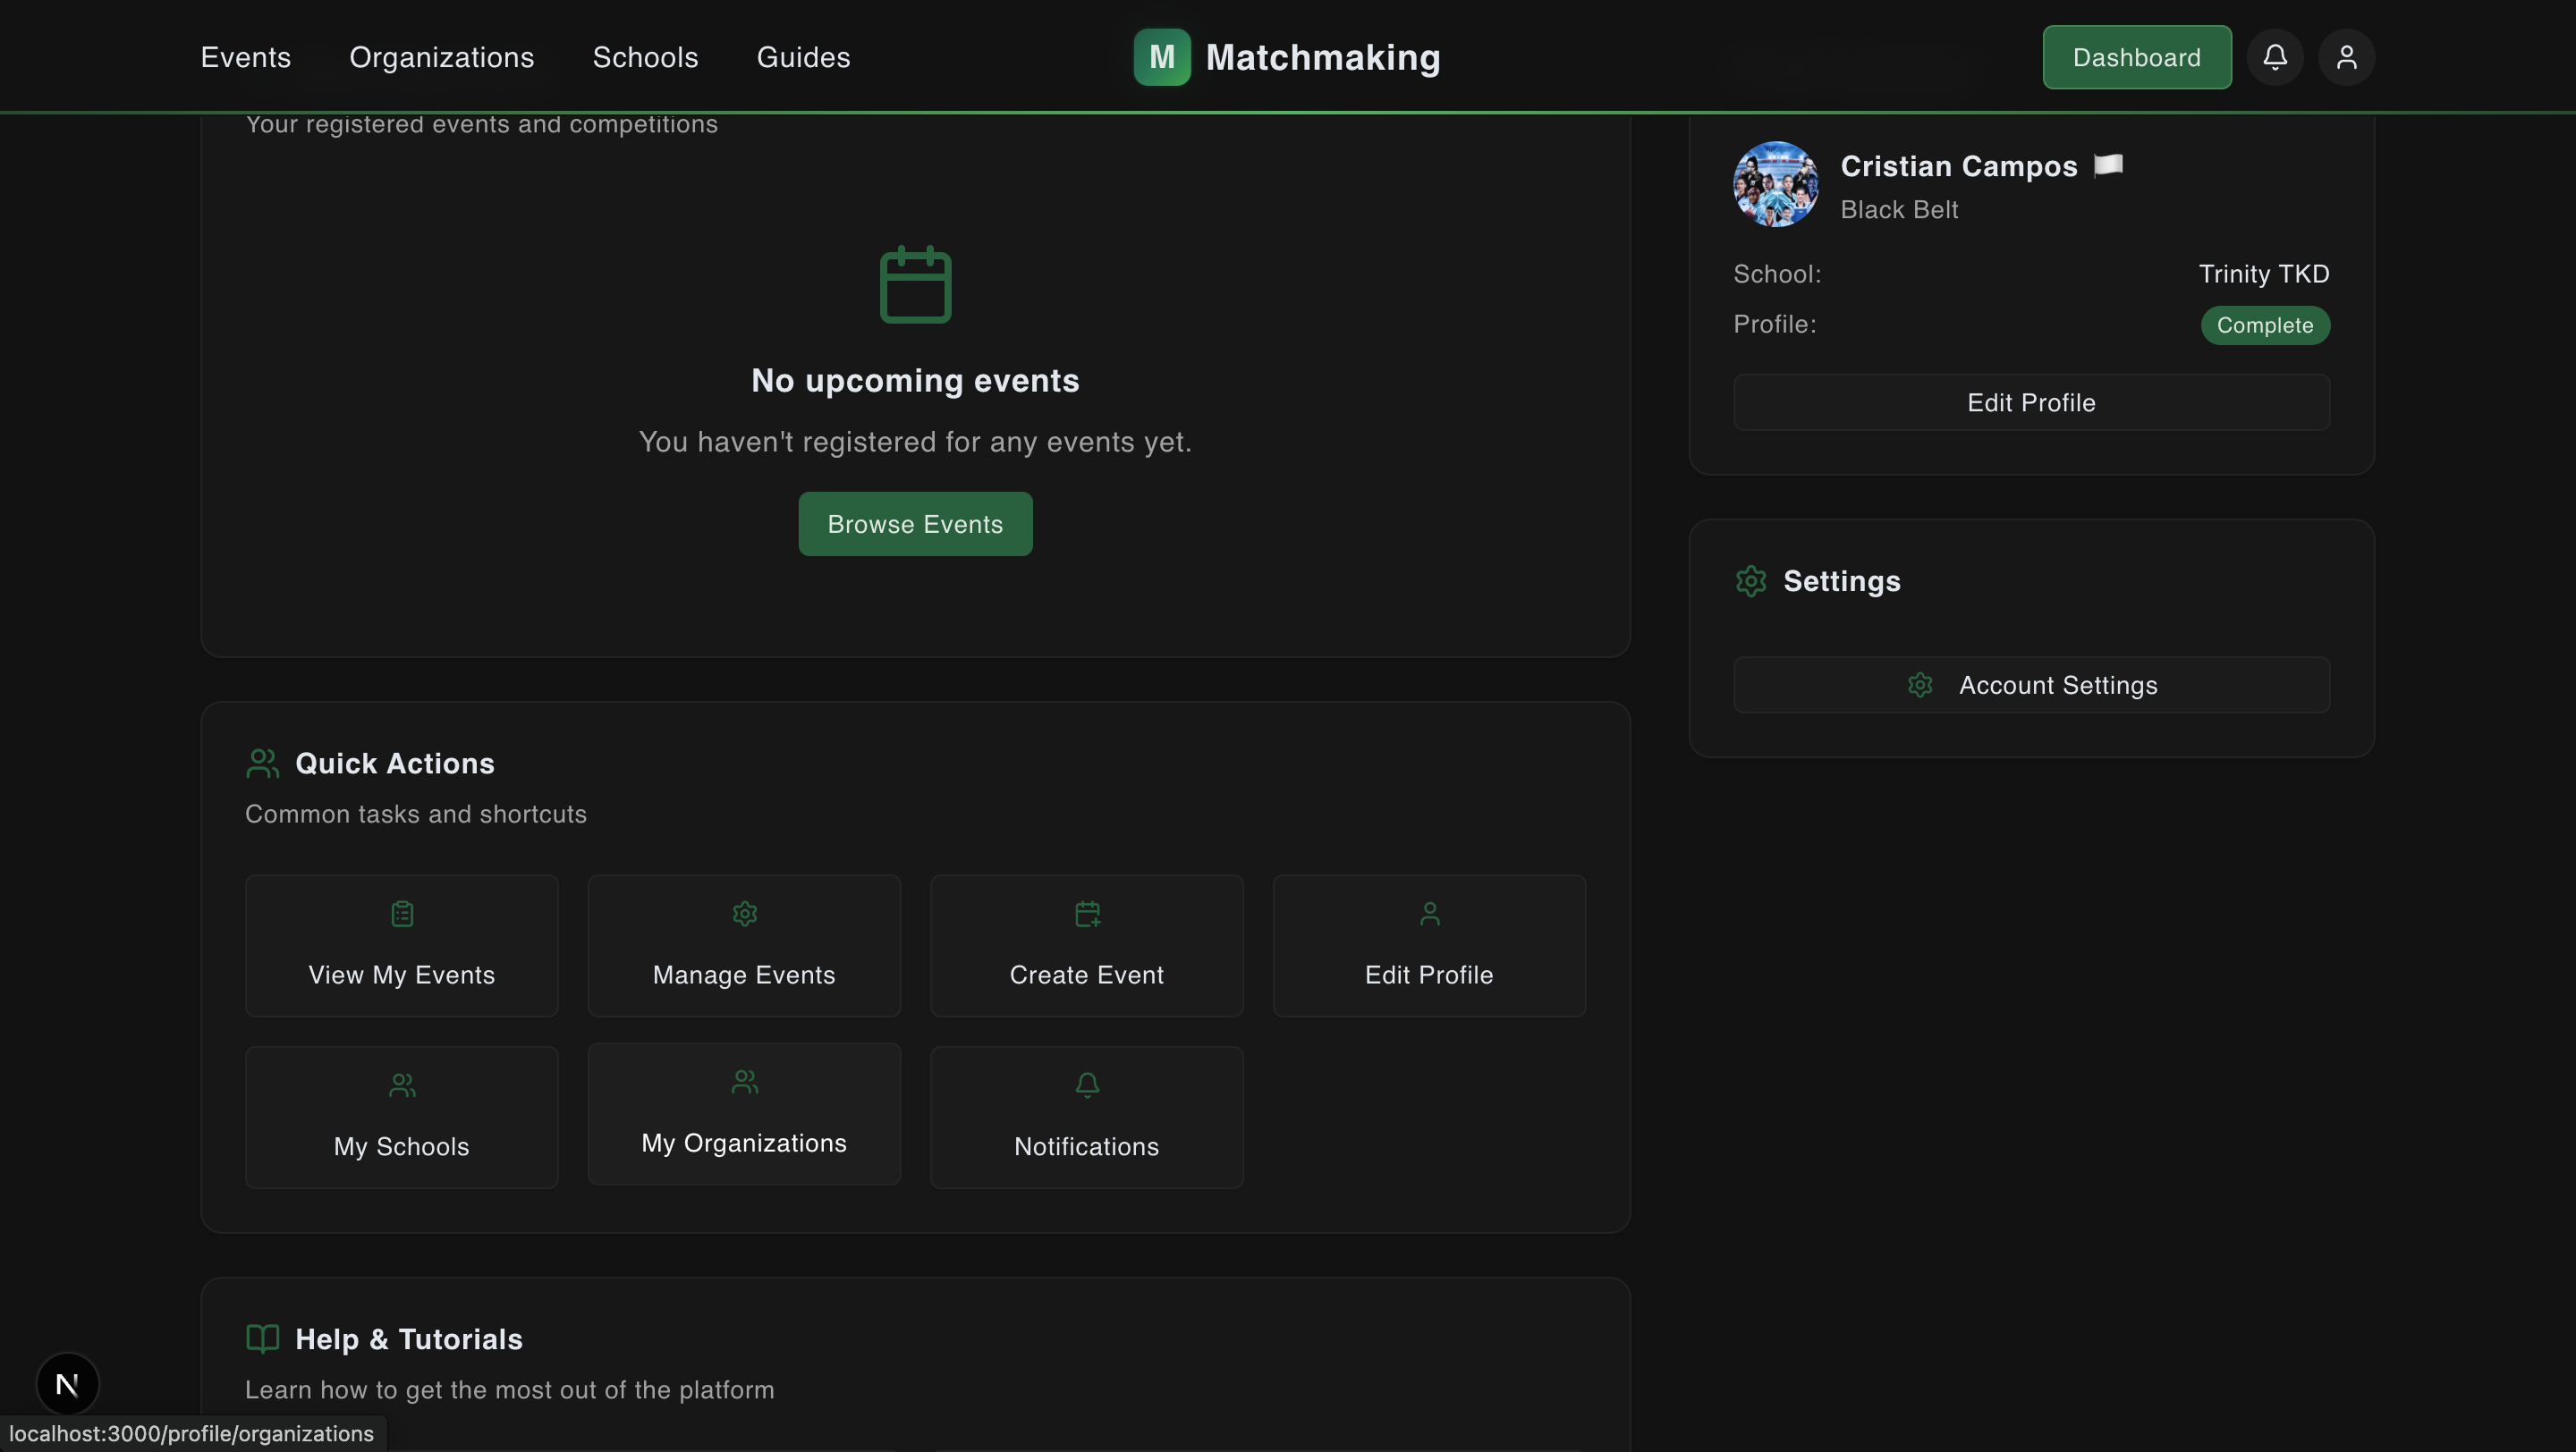The height and width of the screenshot is (1452, 2576).
Task: Click the Quick Actions people icon
Action: pyautogui.click(x=262, y=764)
